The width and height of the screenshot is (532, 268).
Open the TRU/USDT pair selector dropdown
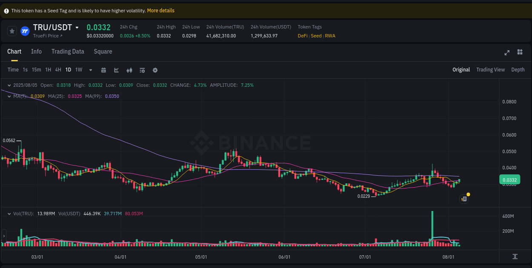77,27
